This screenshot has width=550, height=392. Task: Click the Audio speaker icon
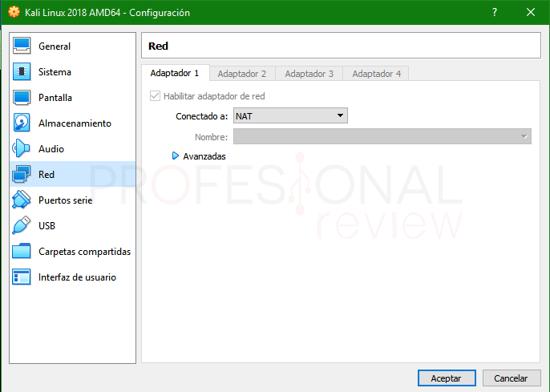21,148
